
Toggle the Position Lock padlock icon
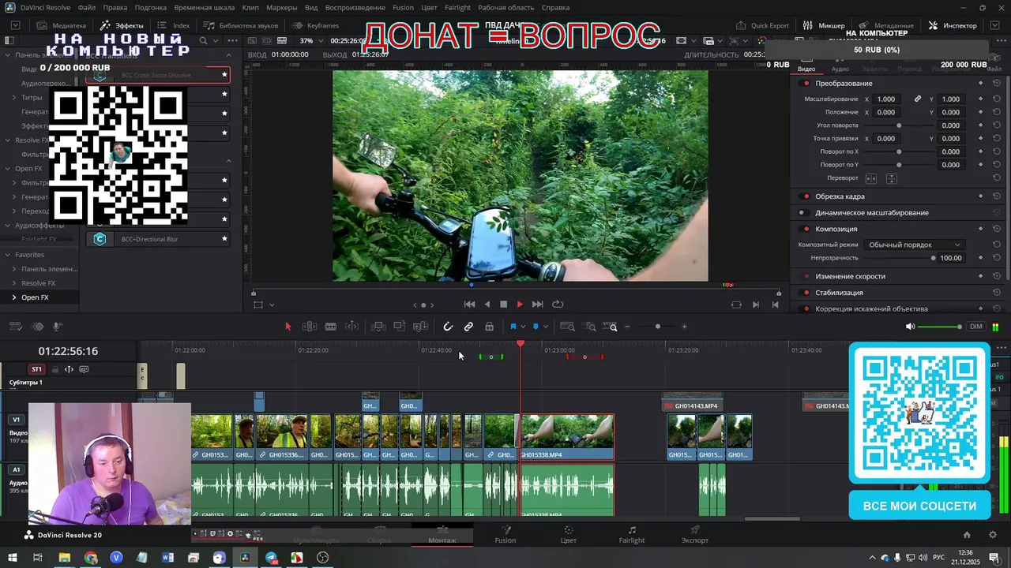point(489,327)
